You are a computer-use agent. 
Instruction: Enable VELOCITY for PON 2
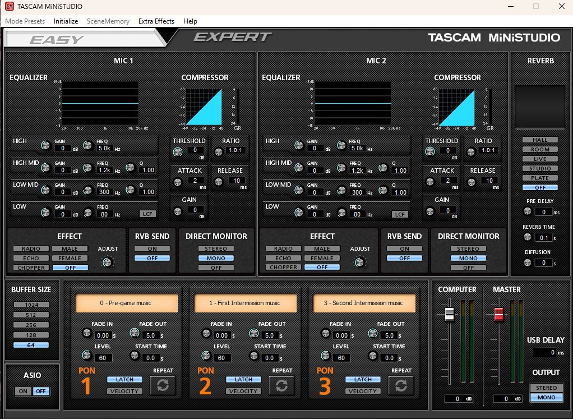click(x=243, y=391)
